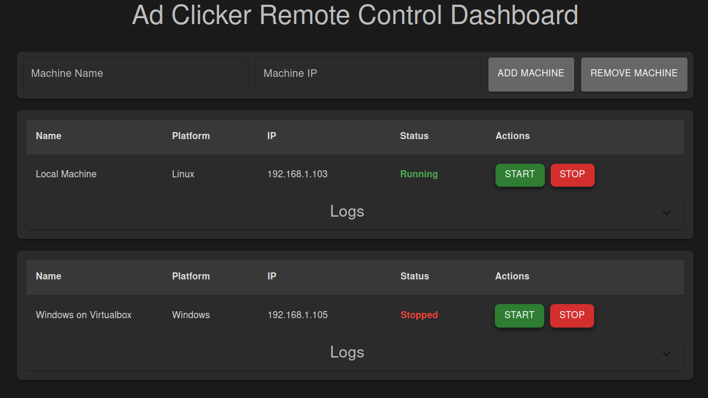This screenshot has height=398, width=708.
Task: Expand Logs for Local Machine
Action: tap(347, 211)
